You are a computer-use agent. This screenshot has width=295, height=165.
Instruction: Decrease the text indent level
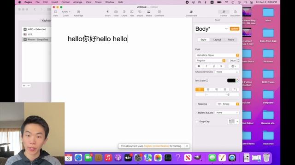tap(206, 95)
